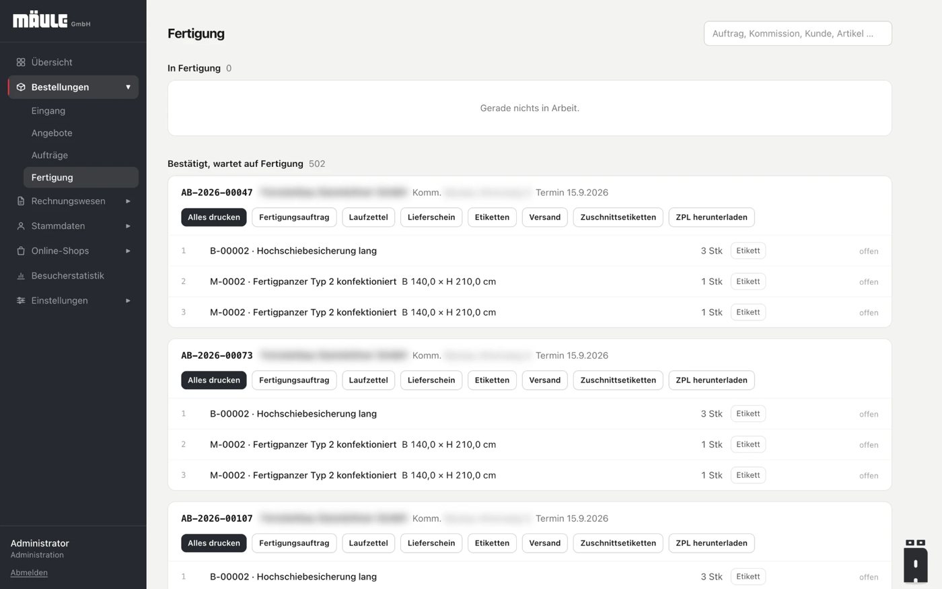This screenshot has height=589, width=942.
Task: Click Zuschnittsetiketten for order AB-2026-00073
Action: pyautogui.click(x=618, y=380)
